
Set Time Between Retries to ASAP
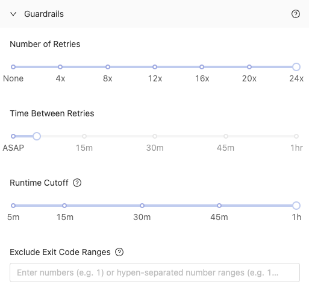13,136
